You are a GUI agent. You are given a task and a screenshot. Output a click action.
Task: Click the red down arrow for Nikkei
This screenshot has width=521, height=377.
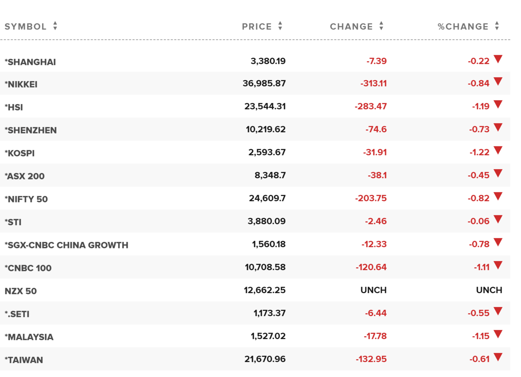(498, 82)
